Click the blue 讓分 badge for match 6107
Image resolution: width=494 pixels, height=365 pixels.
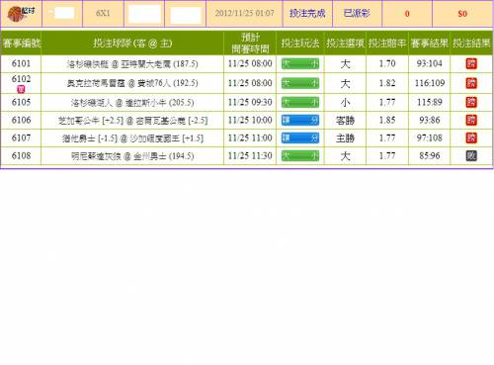tap(300, 137)
